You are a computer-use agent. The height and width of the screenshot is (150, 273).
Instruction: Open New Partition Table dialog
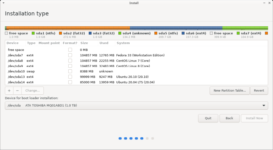(x=230, y=91)
